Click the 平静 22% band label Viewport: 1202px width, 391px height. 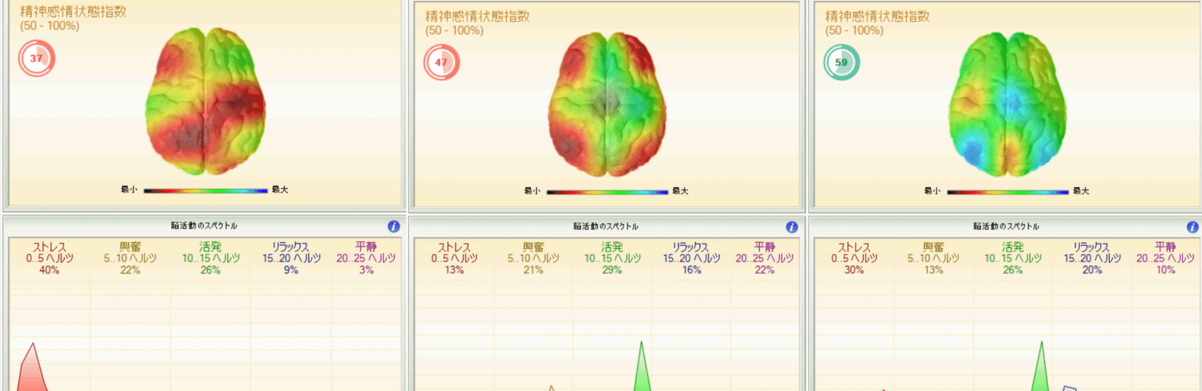coord(764,258)
